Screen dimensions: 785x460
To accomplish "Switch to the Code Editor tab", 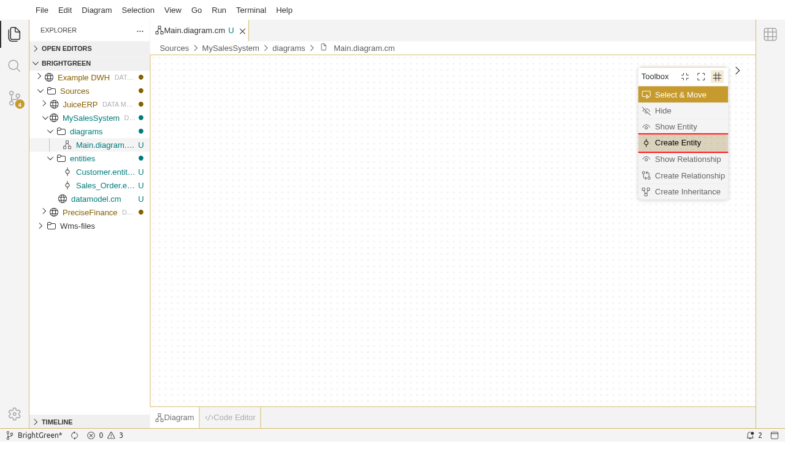I will click(x=230, y=418).
